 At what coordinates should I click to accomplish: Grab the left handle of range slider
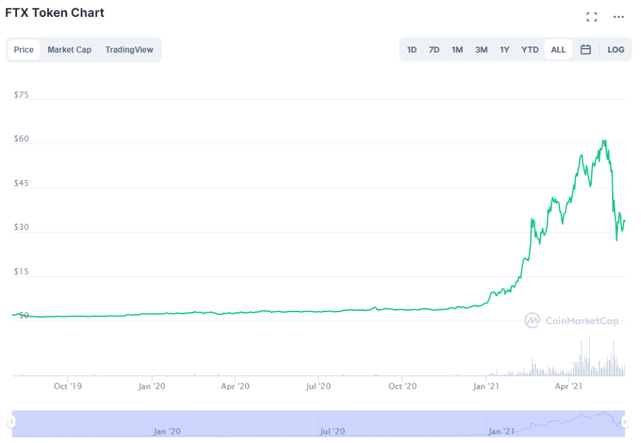(x=11, y=422)
